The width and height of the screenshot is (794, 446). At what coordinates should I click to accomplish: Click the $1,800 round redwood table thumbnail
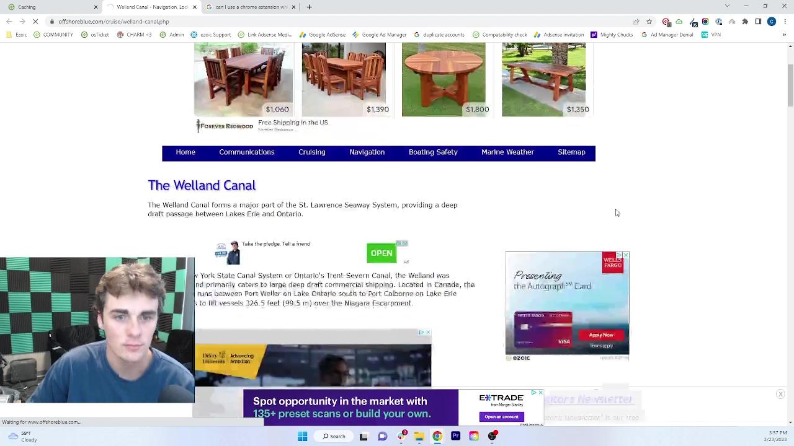tap(444, 79)
